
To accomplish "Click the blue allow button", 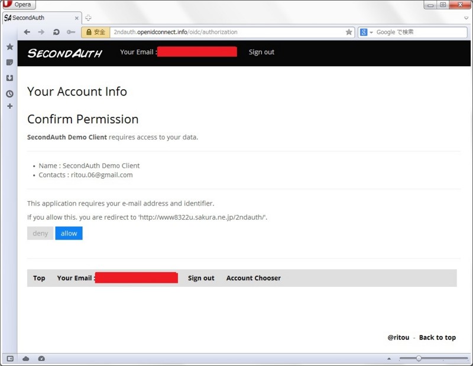I will (x=69, y=233).
